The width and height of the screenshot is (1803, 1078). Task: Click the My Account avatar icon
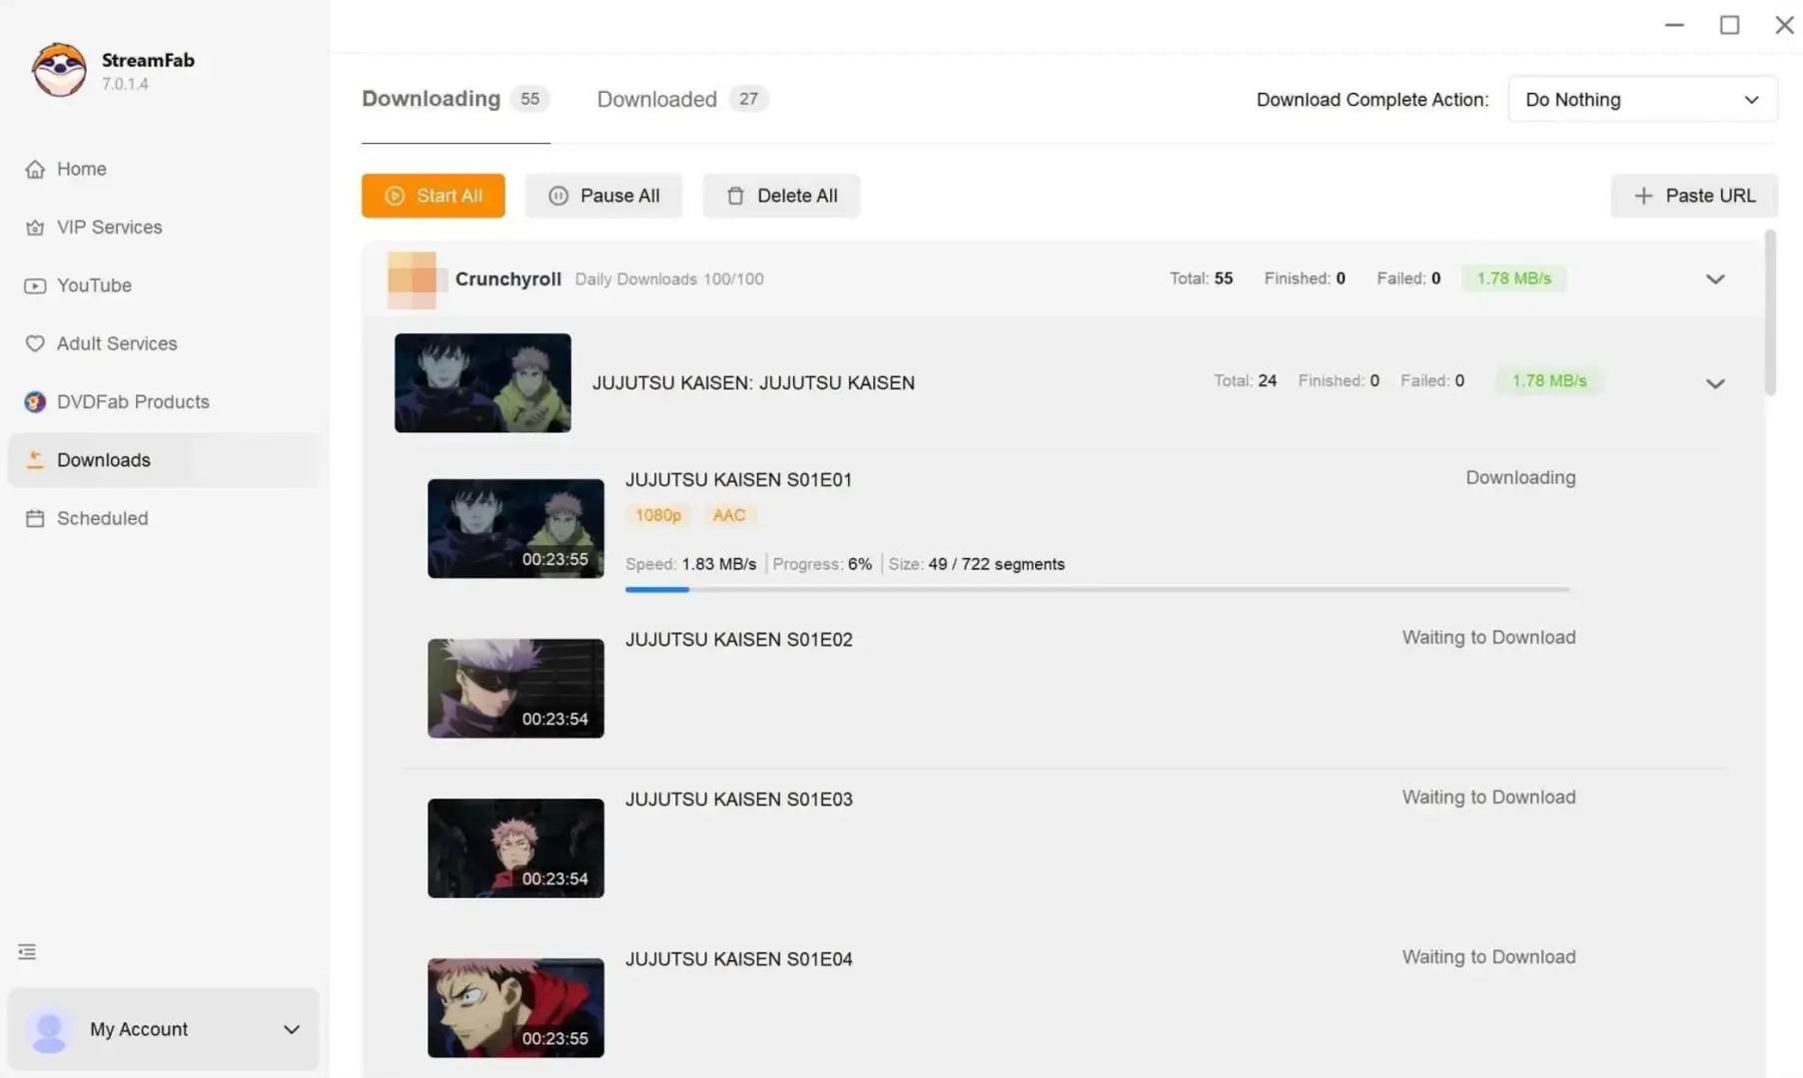click(x=48, y=1029)
